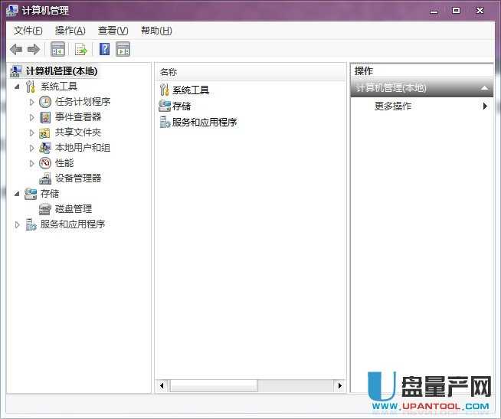Click the Forward arrow in toolbar

click(33, 50)
